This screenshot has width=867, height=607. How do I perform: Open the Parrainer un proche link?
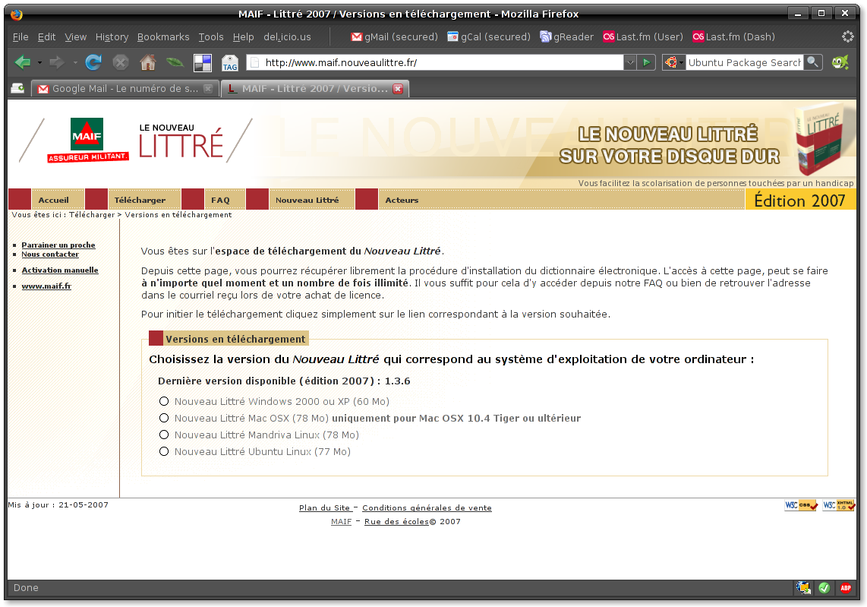coord(58,245)
